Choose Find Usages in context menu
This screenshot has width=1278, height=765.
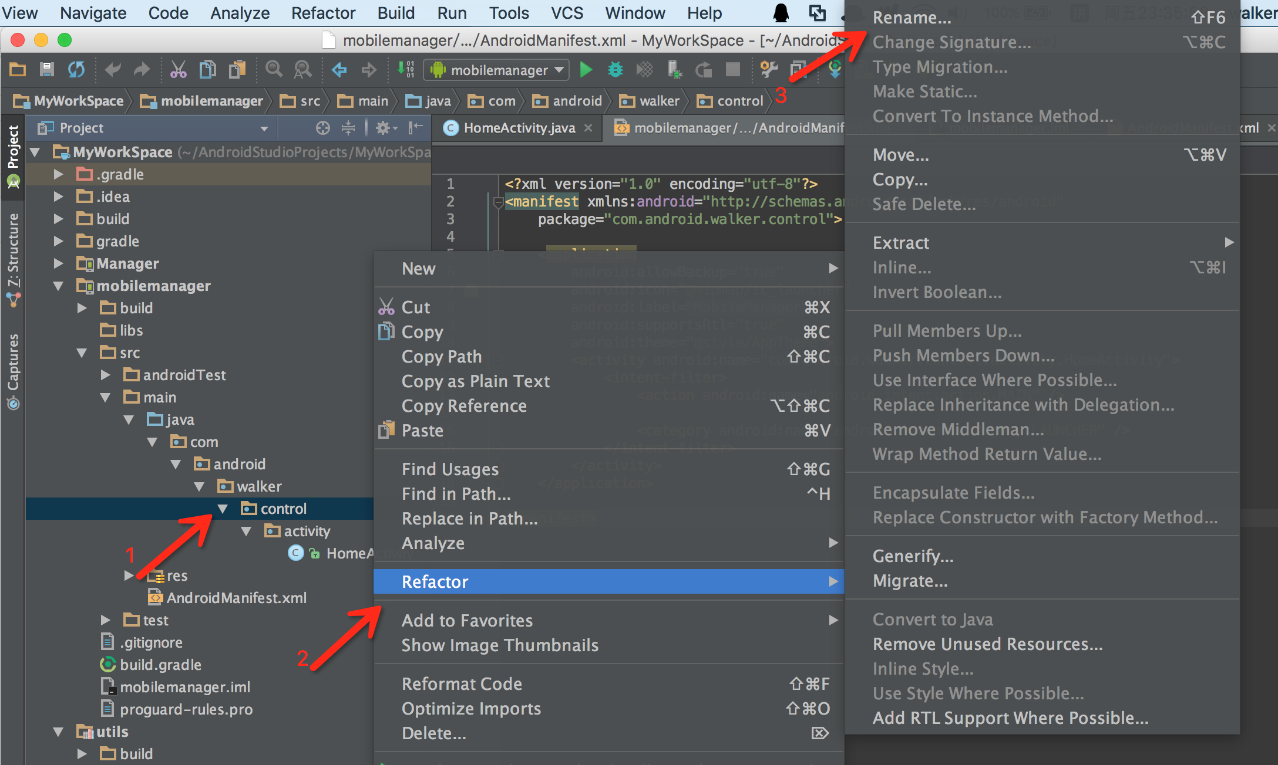[x=609, y=469]
